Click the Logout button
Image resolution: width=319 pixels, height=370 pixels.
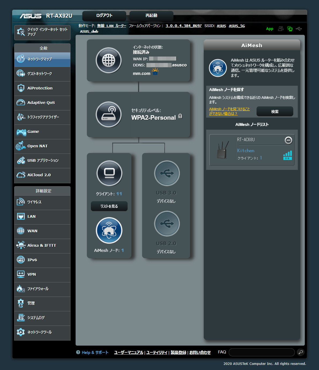click(x=104, y=16)
